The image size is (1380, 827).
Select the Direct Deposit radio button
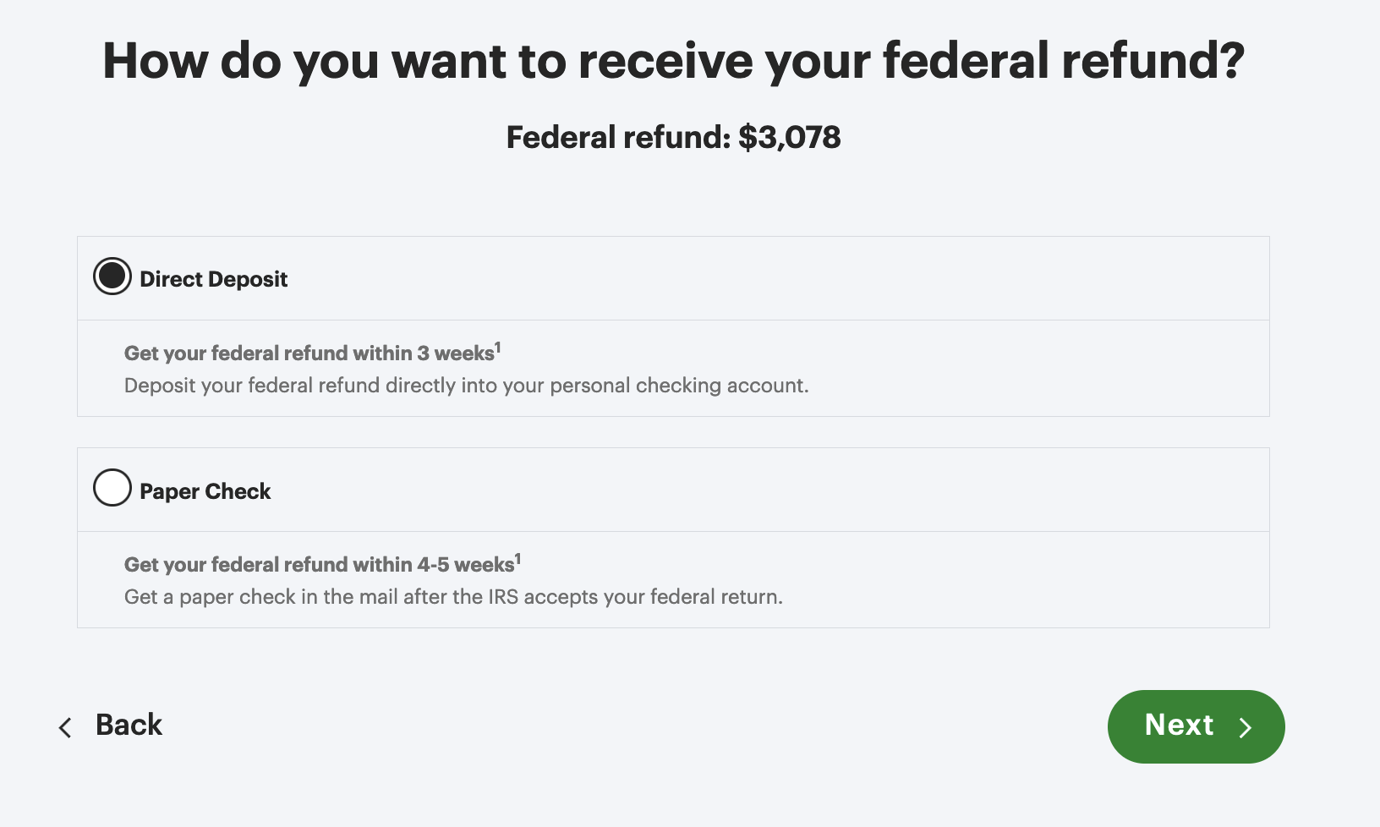(x=112, y=277)
